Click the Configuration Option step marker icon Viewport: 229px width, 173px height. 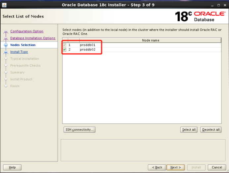click(6, 31)
